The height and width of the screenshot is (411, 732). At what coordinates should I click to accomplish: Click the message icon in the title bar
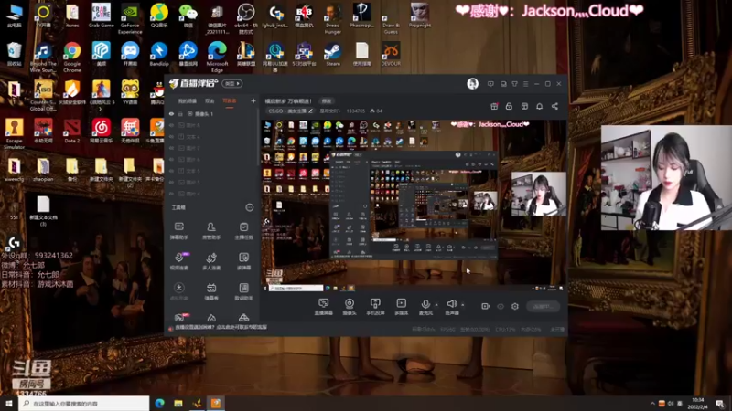click(x=490, y=84)
